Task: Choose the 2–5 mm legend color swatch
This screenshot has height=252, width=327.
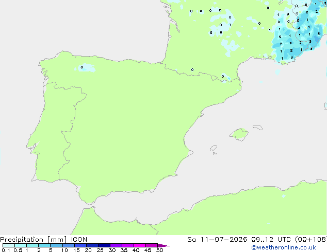Action: pos(44,245)
